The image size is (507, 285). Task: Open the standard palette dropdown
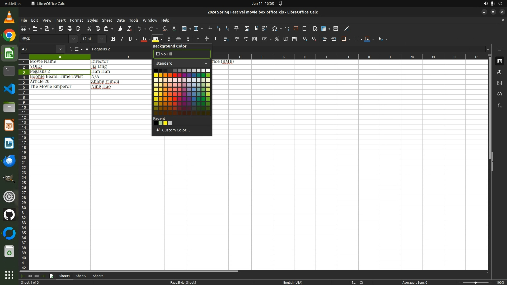(182, 63)
